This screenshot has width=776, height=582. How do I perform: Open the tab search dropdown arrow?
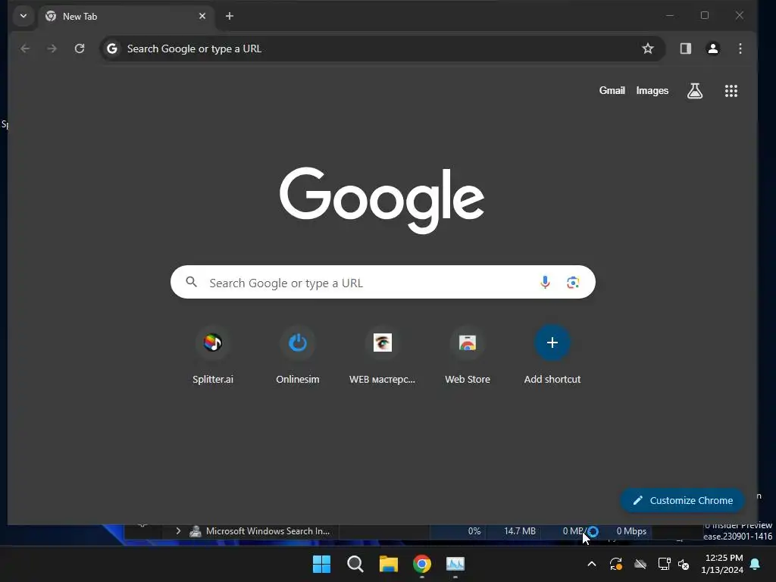(x=23, y=16)
